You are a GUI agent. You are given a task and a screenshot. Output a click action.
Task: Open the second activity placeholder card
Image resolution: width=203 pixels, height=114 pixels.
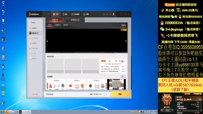point(73,66)
